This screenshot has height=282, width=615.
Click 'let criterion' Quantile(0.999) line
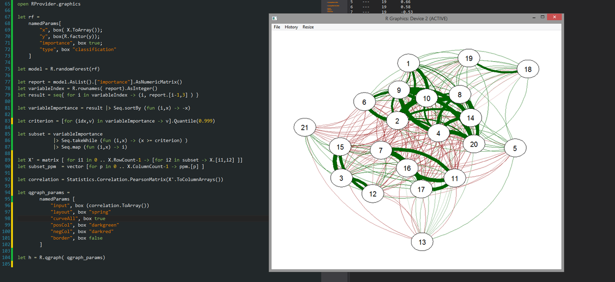pyautogui.click(x=116, y=121)
